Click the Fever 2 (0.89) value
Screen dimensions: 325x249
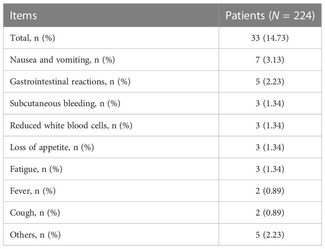coord(270,191)
